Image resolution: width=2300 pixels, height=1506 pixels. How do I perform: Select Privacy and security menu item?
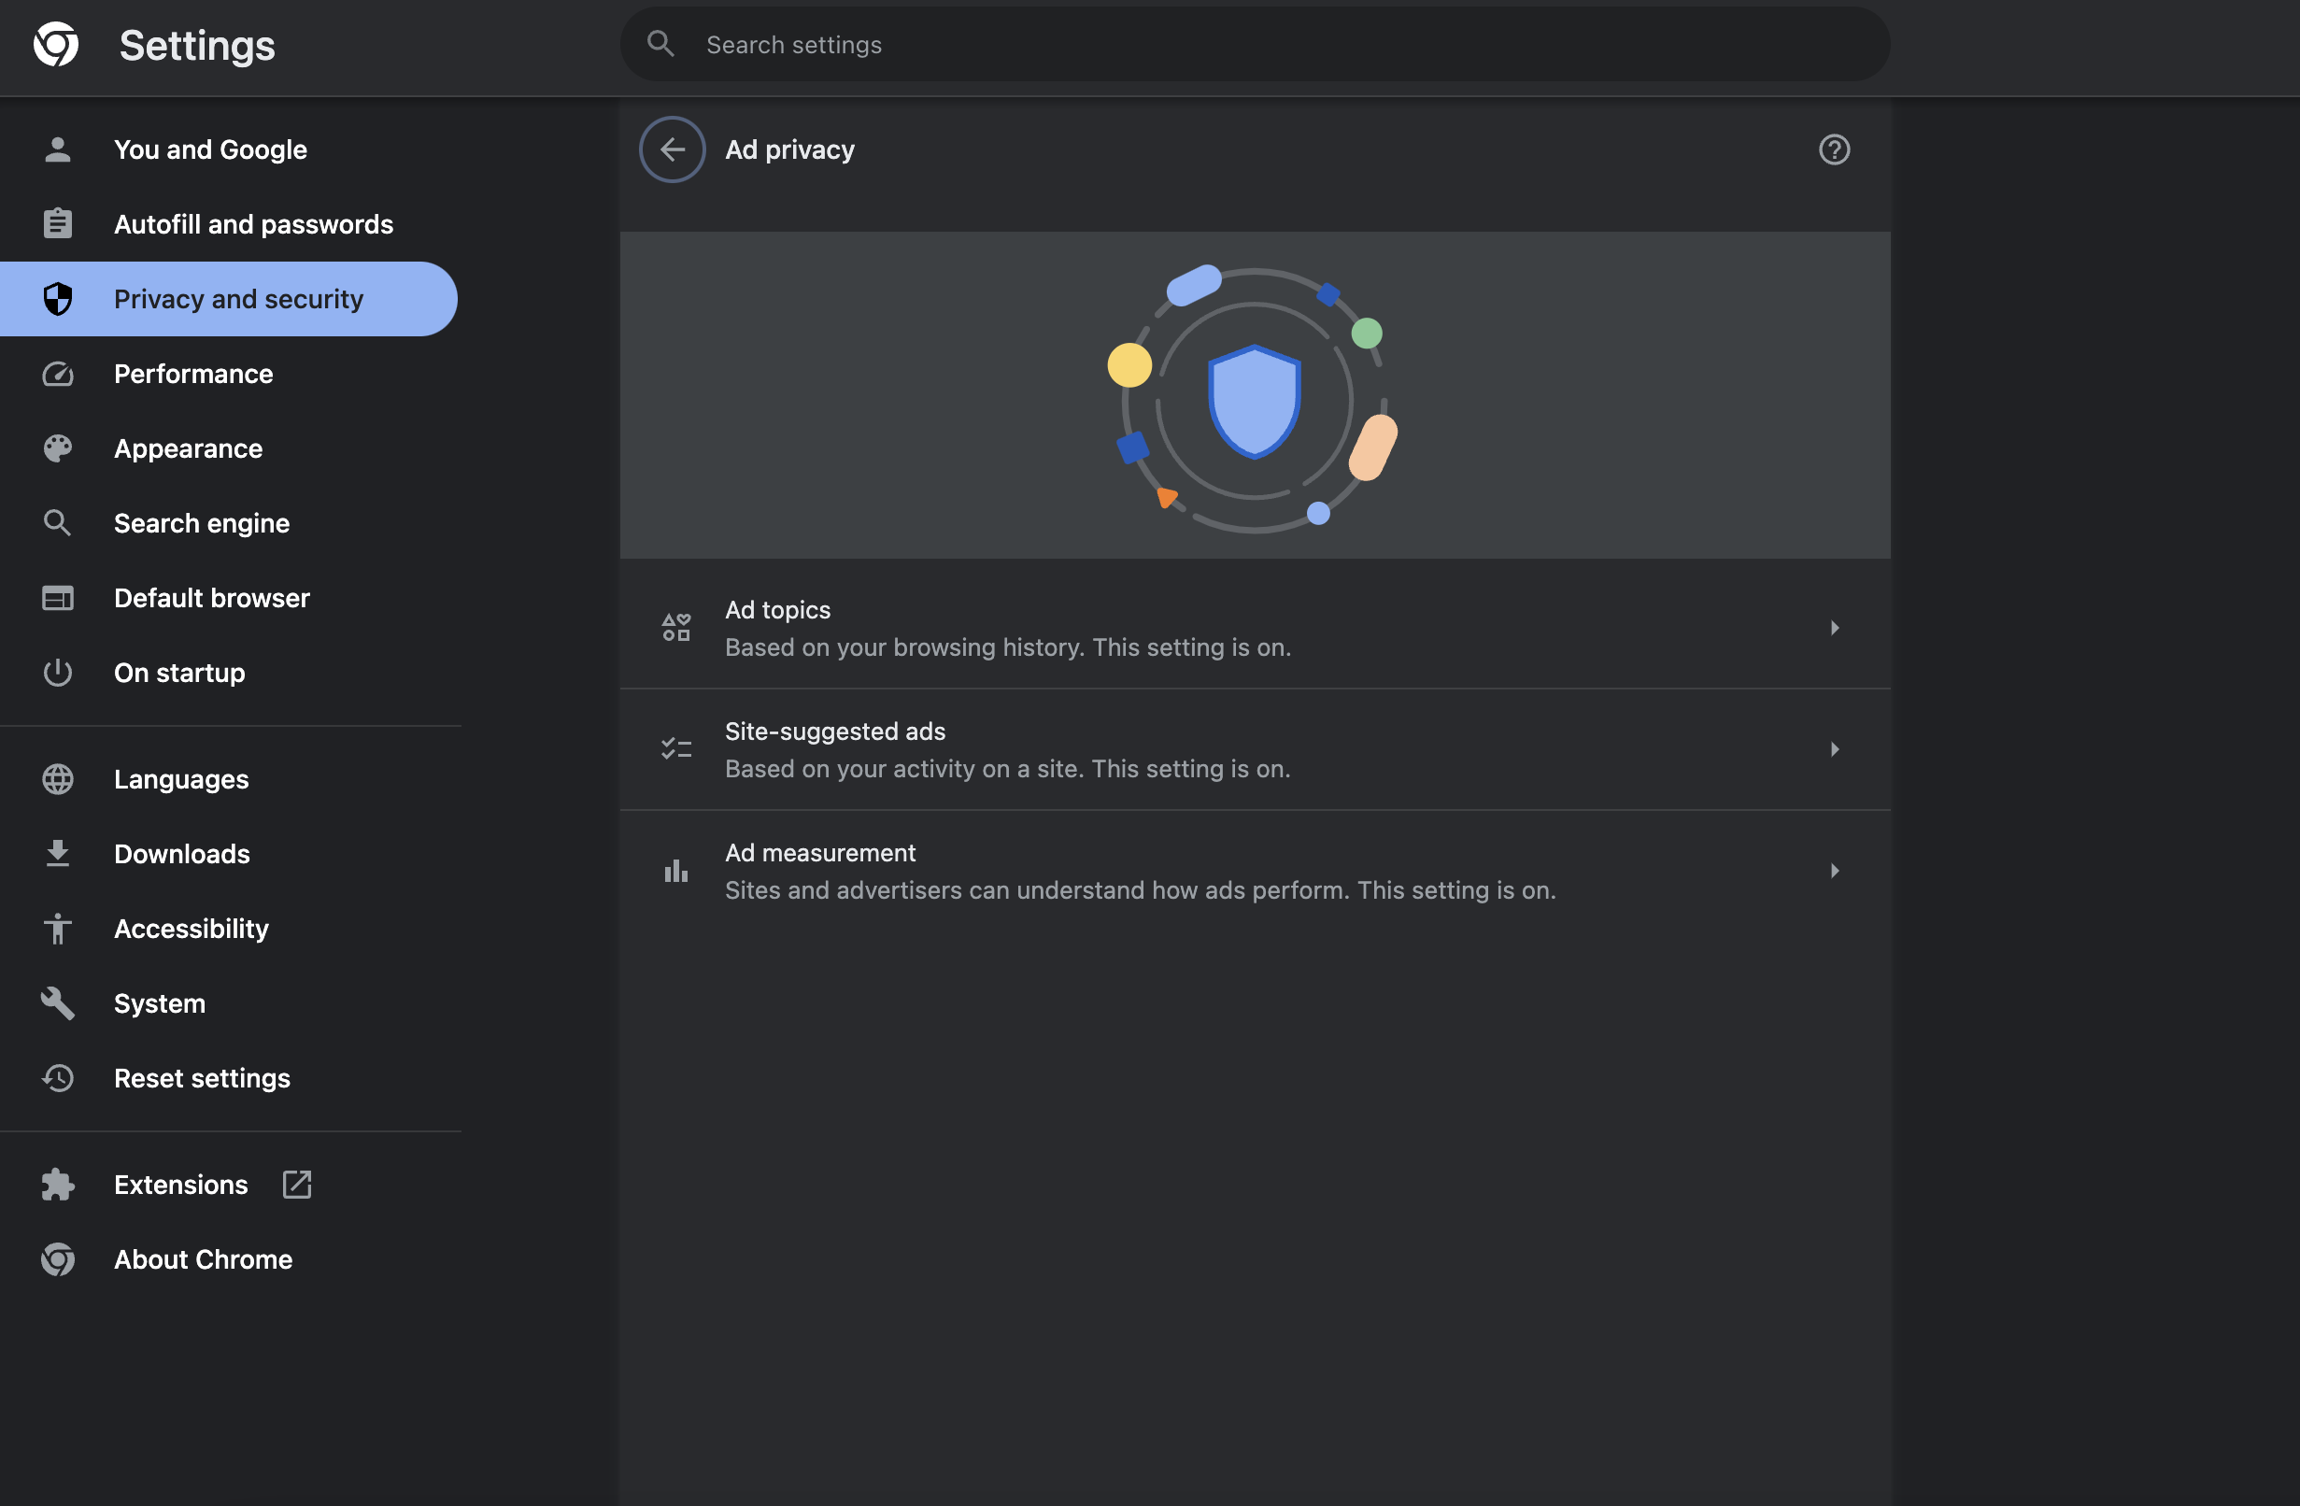pos(238,299)
